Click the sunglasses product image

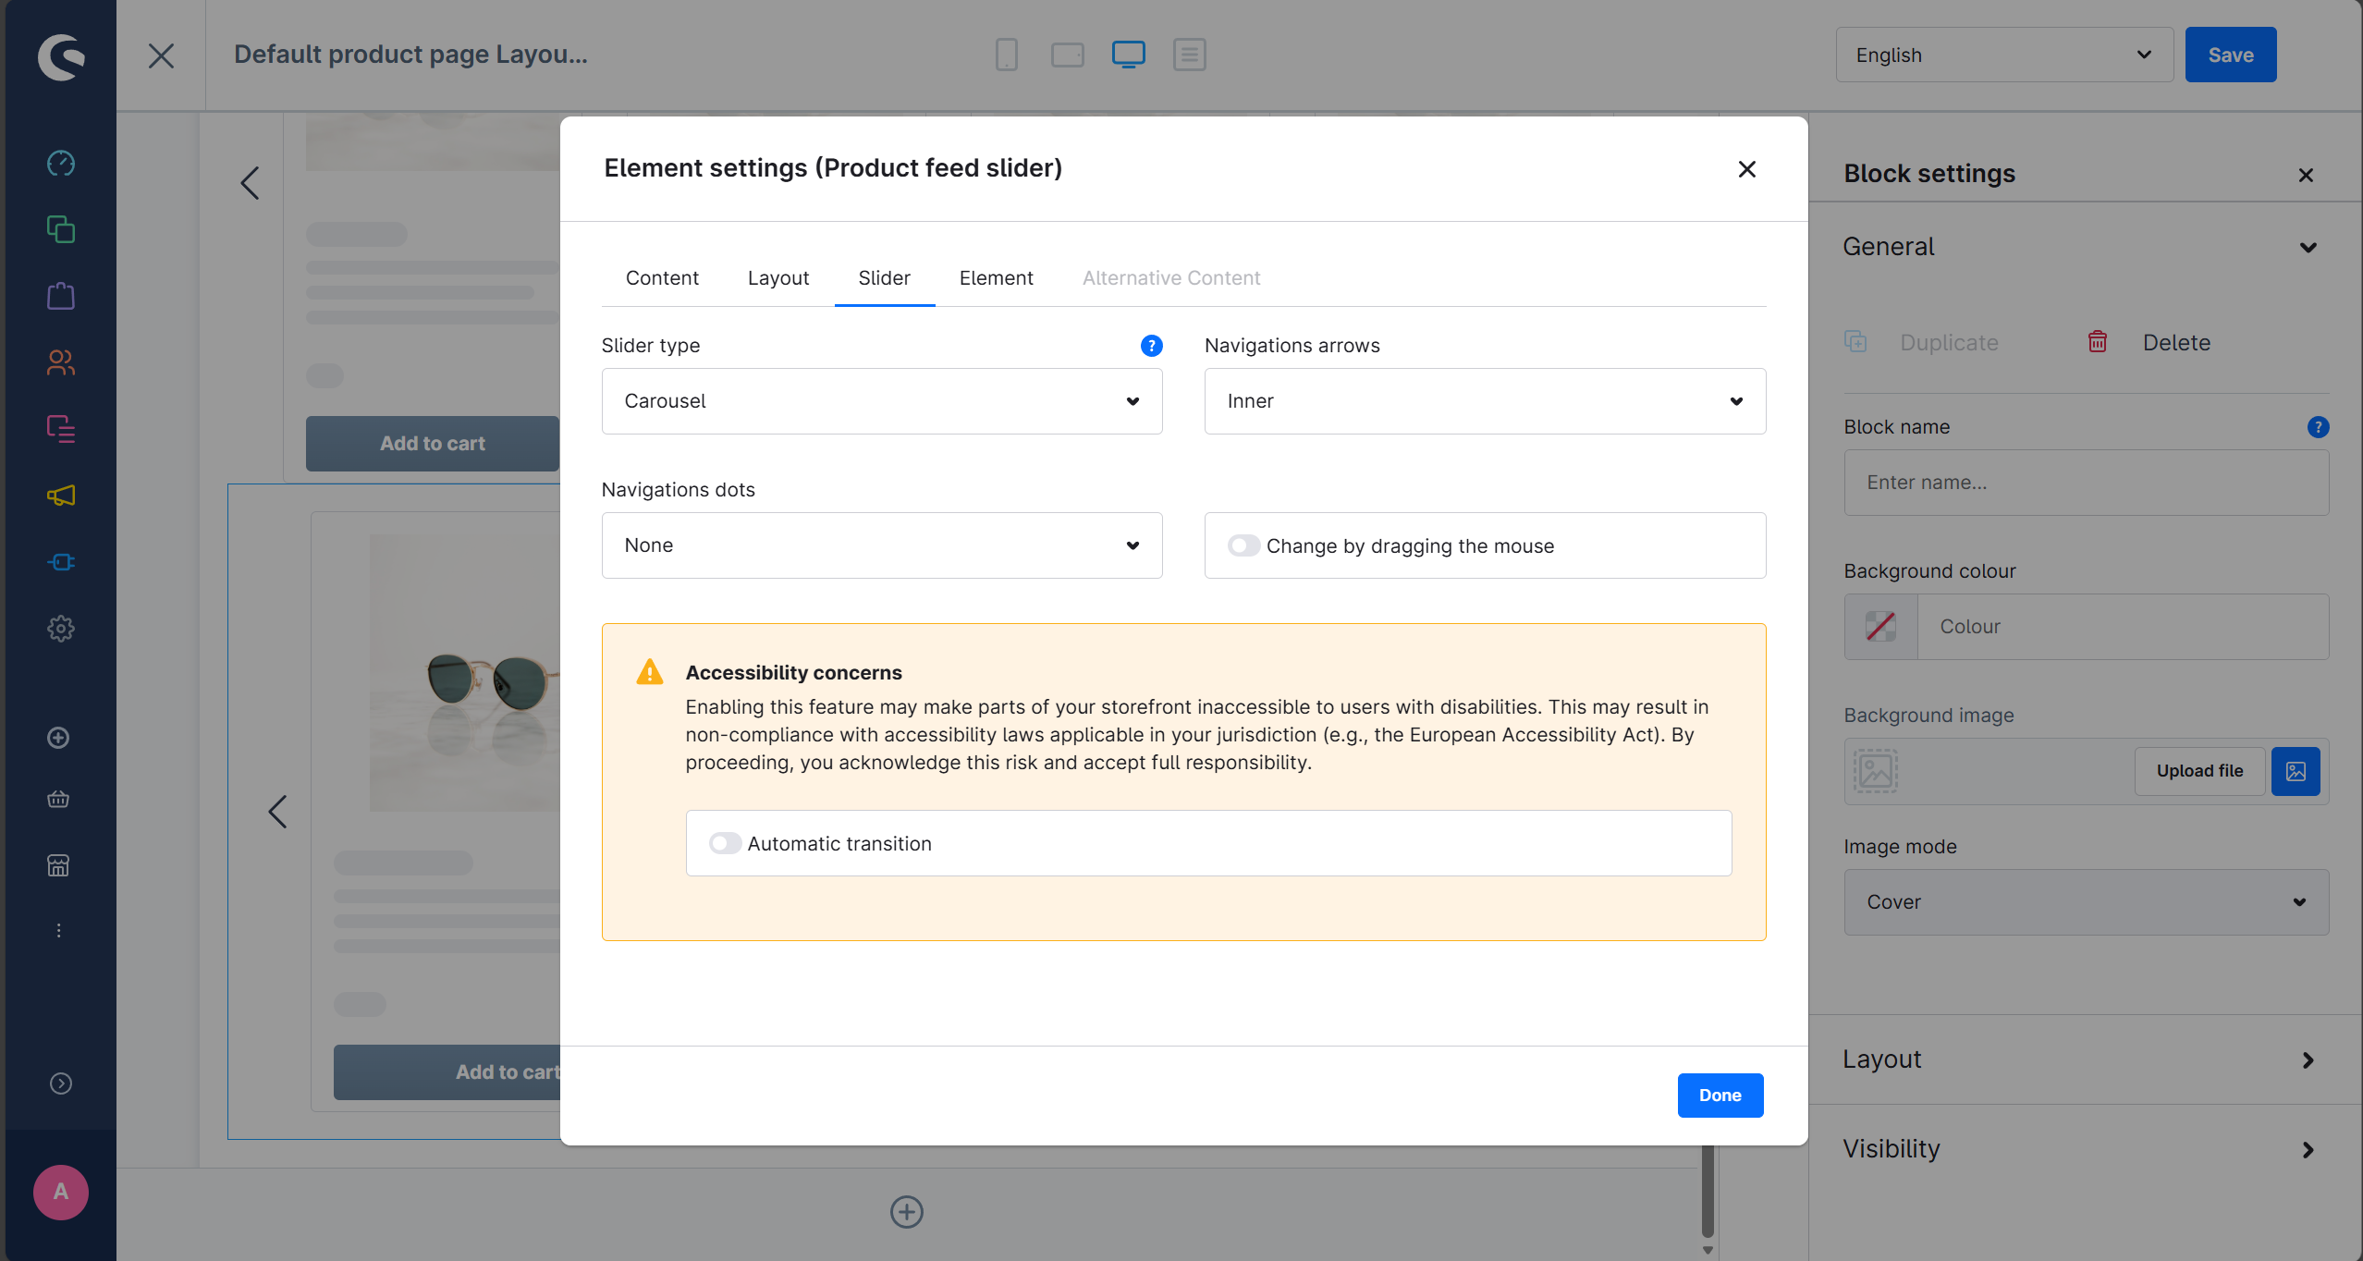click(x=465, y=673)
